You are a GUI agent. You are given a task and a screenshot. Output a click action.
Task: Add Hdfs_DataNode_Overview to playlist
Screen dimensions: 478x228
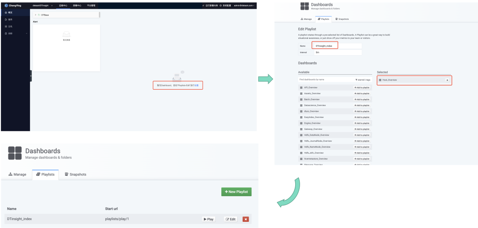[x=362, y=135]
